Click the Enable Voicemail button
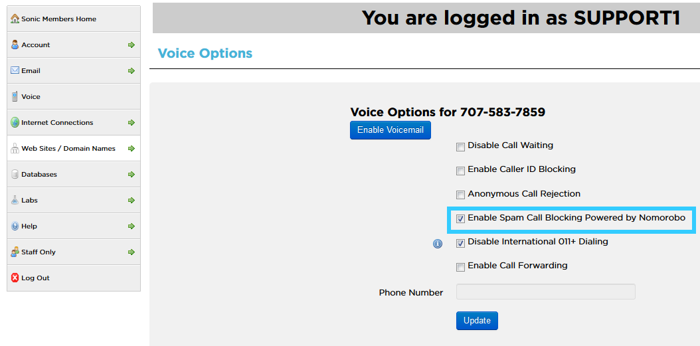Screen dimensions: 700x346 (390, 130)
